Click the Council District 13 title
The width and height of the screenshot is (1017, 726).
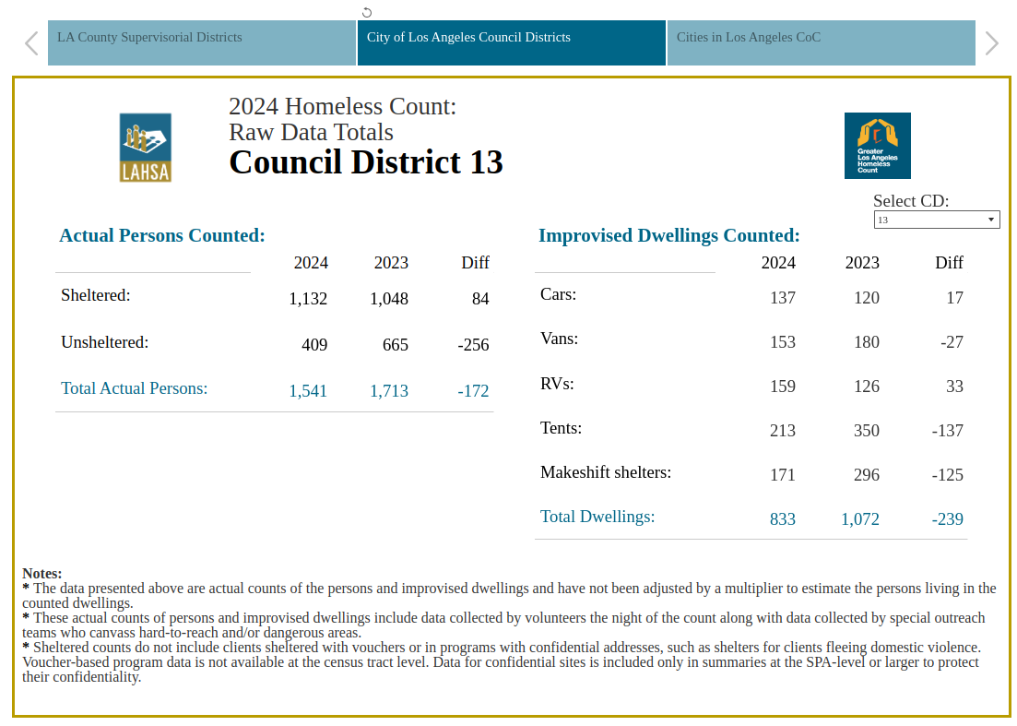pos(366,162)
